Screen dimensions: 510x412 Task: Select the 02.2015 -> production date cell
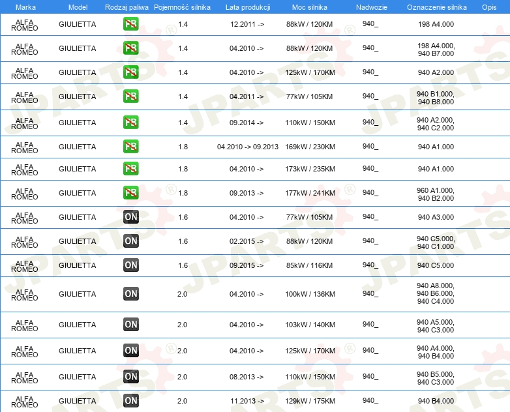[247, 241]
